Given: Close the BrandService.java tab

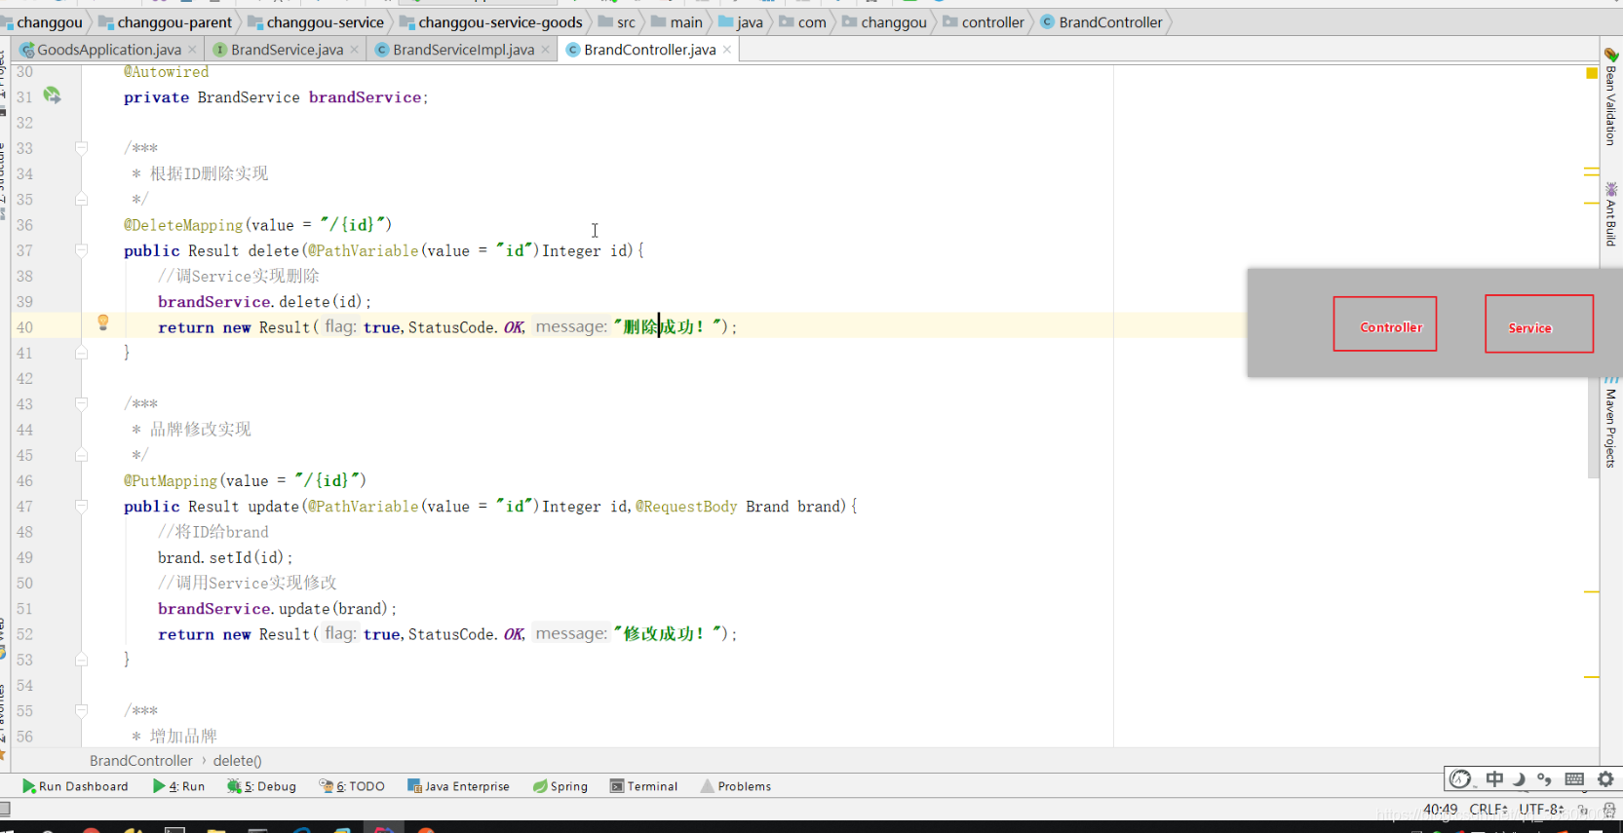Looking at the screenshot, I should tap(354, 50).
